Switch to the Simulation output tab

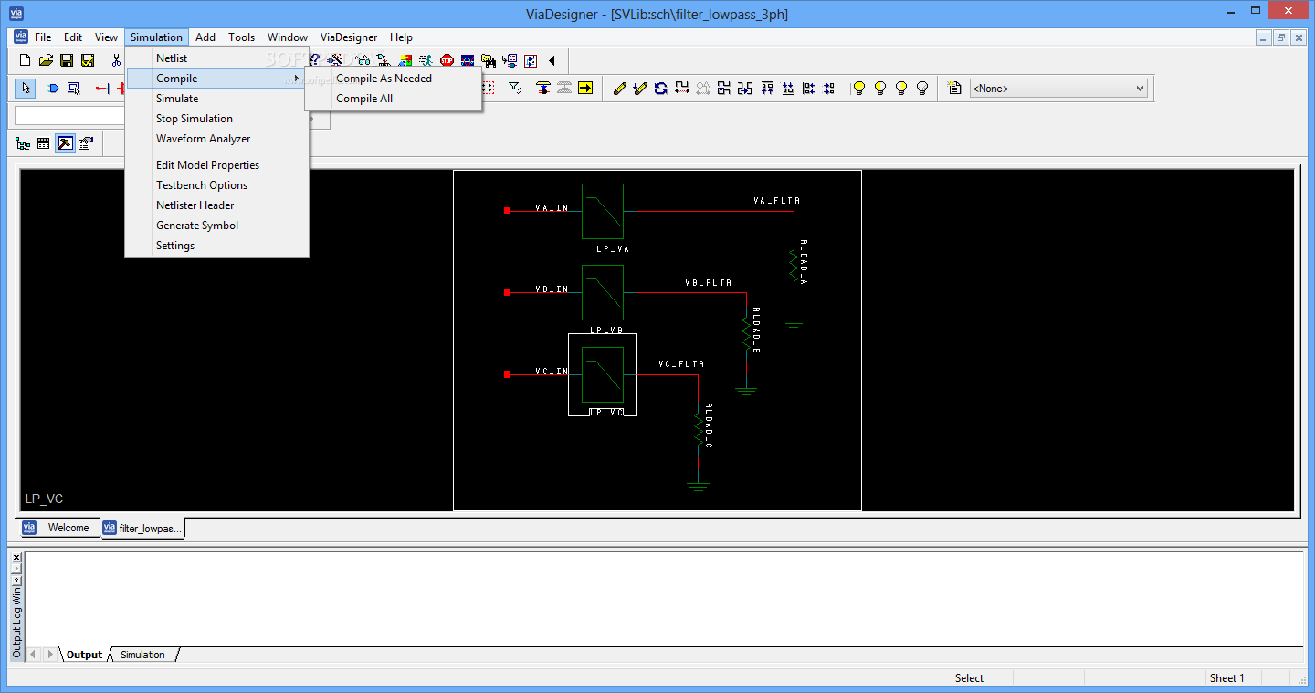(142, 655)
